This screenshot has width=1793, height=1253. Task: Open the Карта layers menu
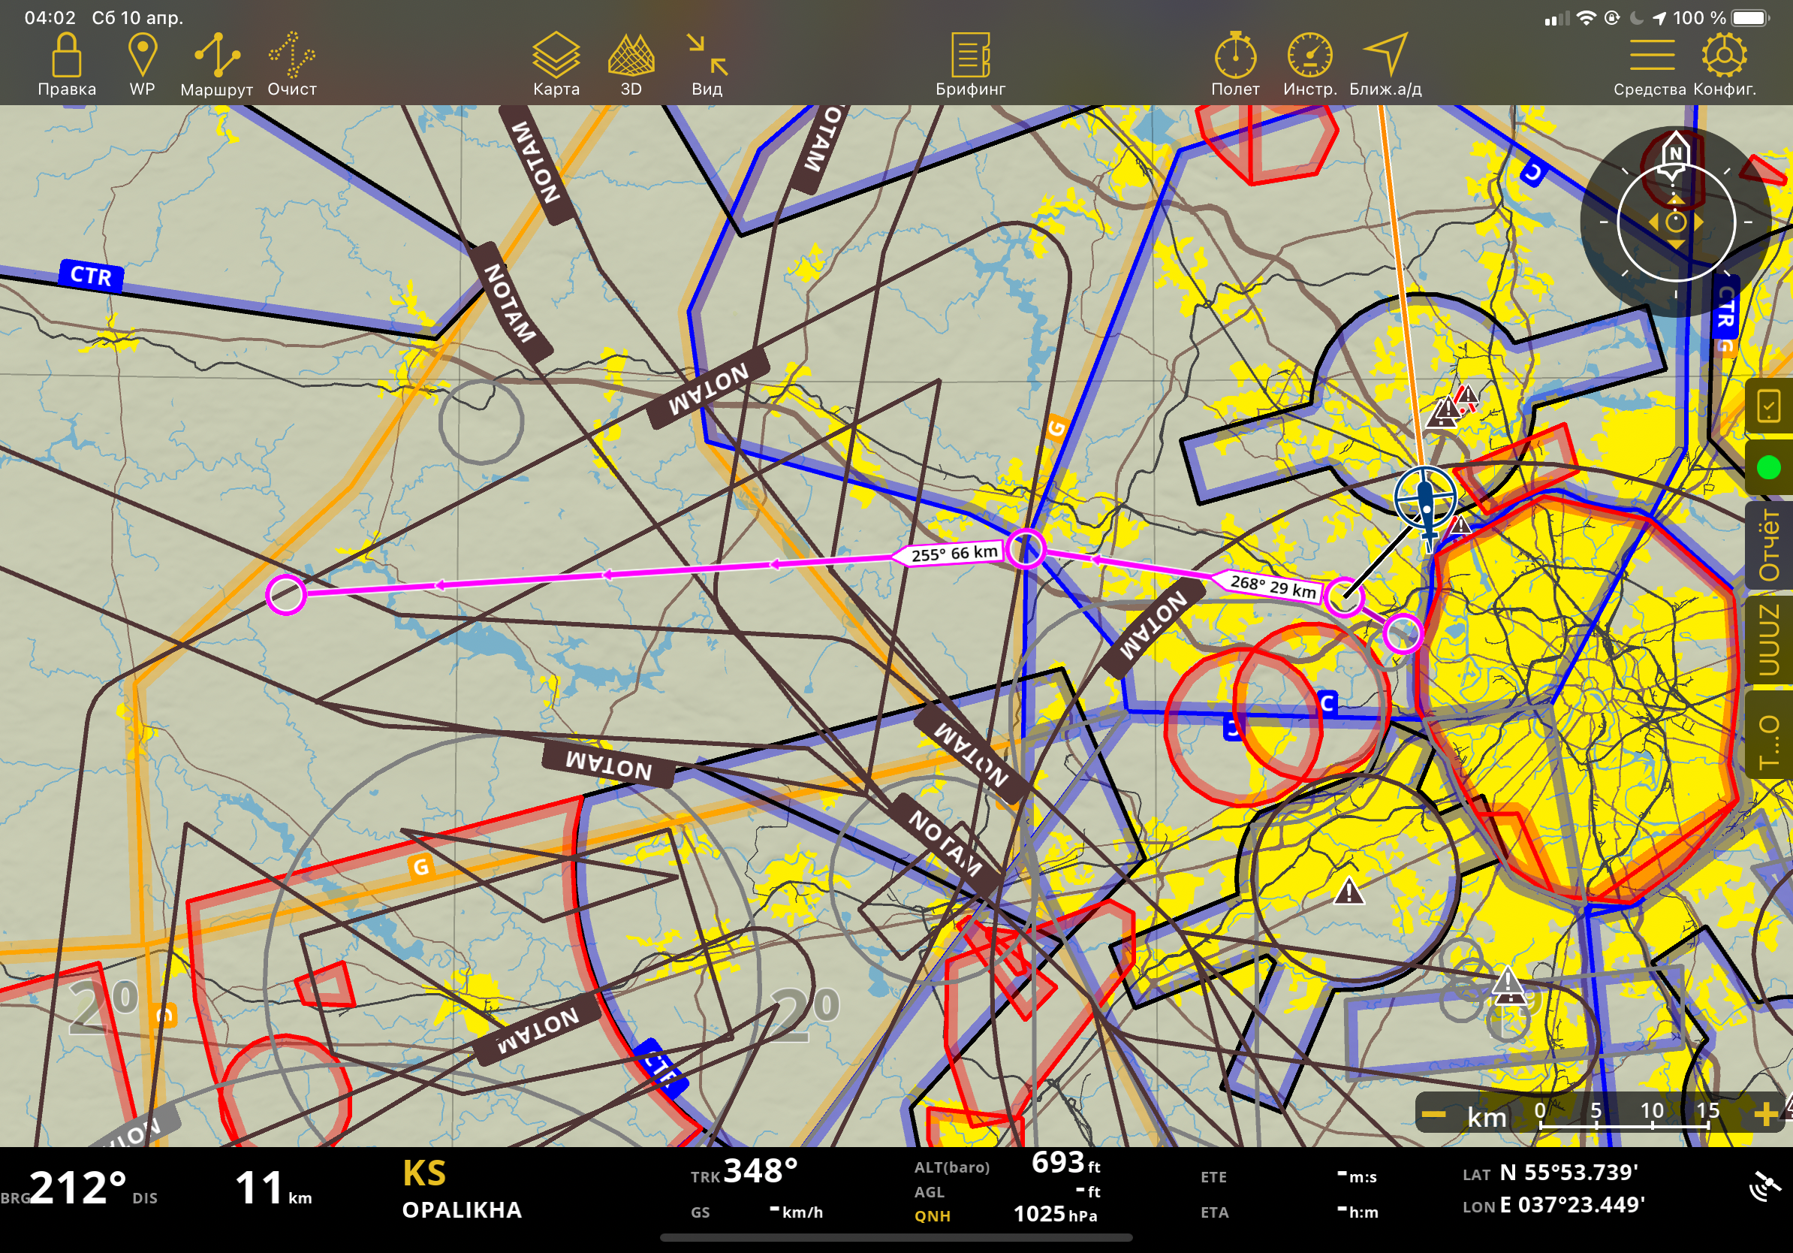(556, 56)
